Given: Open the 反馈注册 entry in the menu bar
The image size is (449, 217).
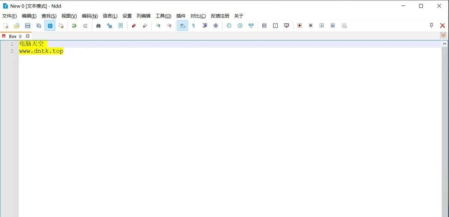Looking at the screenshot, I should [x=220, y=16].
